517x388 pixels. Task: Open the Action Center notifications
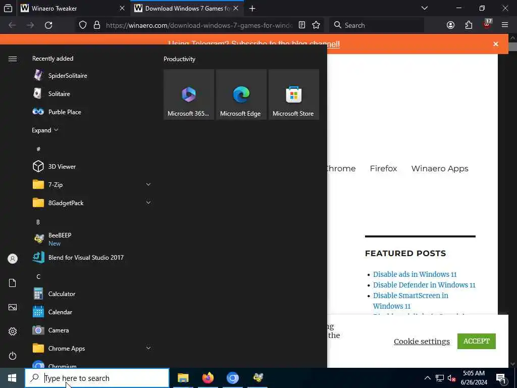(501, 378)
